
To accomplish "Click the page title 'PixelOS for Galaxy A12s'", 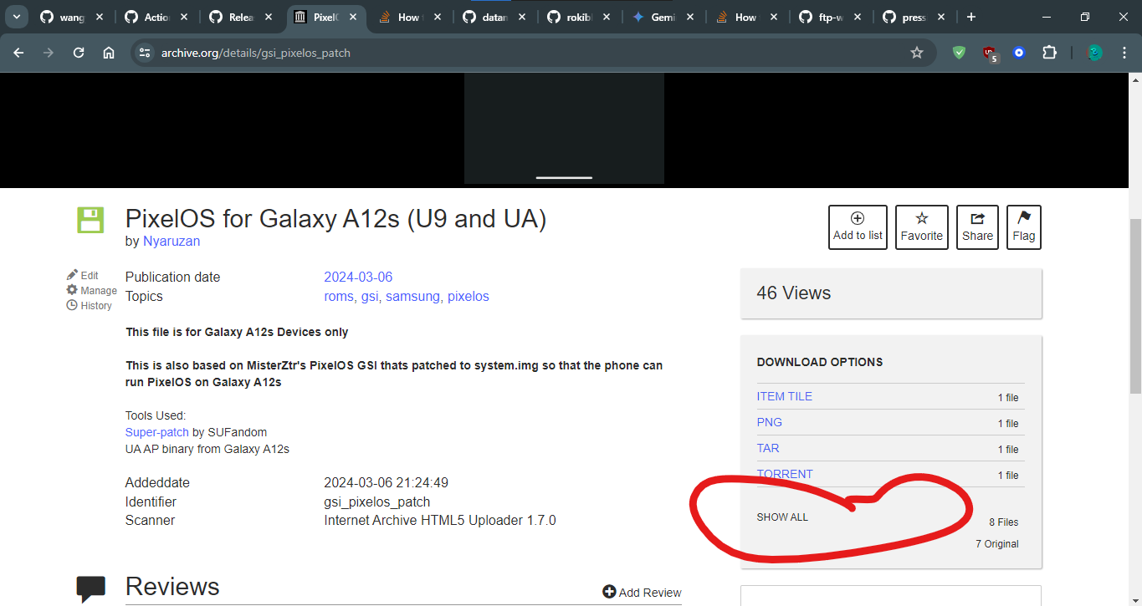I will pos(335,218).
